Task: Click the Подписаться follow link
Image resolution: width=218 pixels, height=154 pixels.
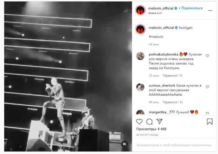Action: pyautogui.click(x=192, y=8)
